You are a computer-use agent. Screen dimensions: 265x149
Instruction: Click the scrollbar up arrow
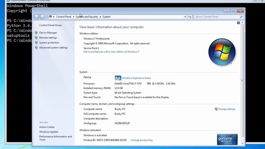(242, 23)
